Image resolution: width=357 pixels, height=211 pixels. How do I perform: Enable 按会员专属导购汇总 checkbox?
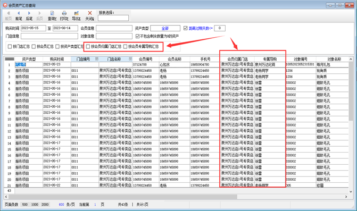pos(125,46)
